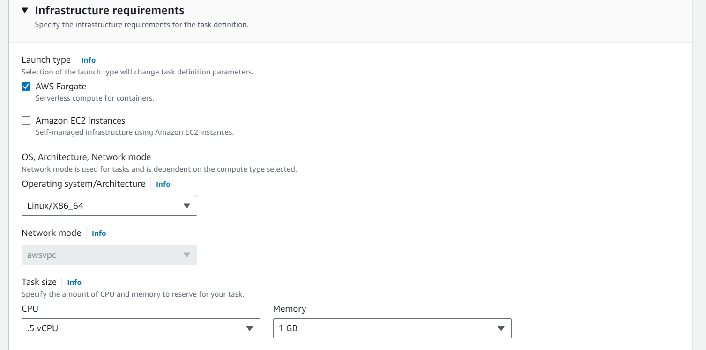Viewport: 706px width, 350px height.
Task: Open Info link beside Network mode
Action: tap(99, 233)
